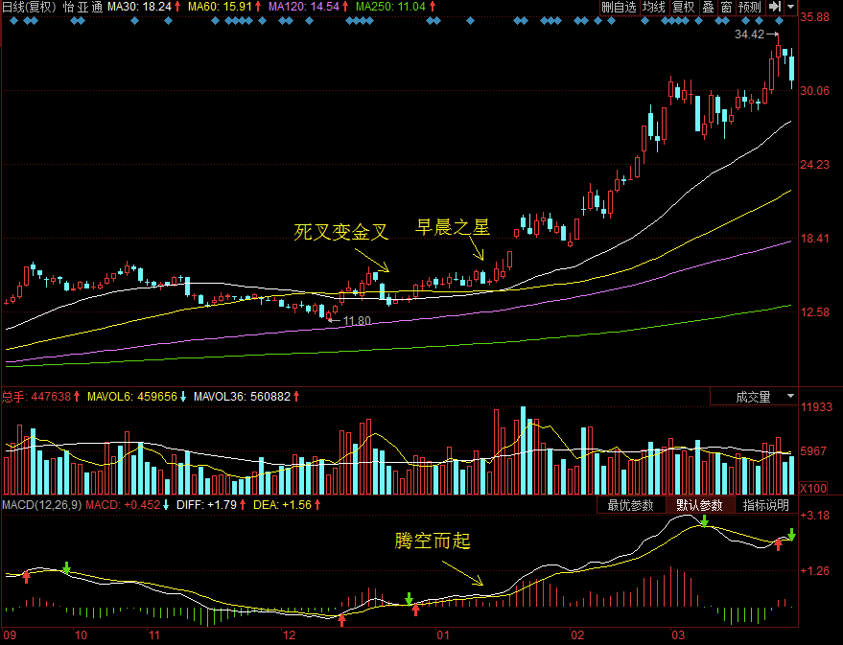Select the 默认参数 tab
The image size is (843, 645).
[699, 505]
